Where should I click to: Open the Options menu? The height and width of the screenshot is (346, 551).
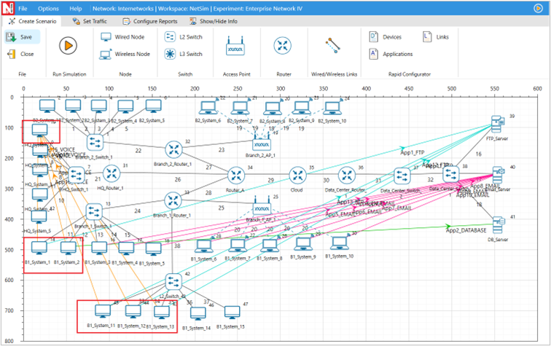tap(48, 8)
